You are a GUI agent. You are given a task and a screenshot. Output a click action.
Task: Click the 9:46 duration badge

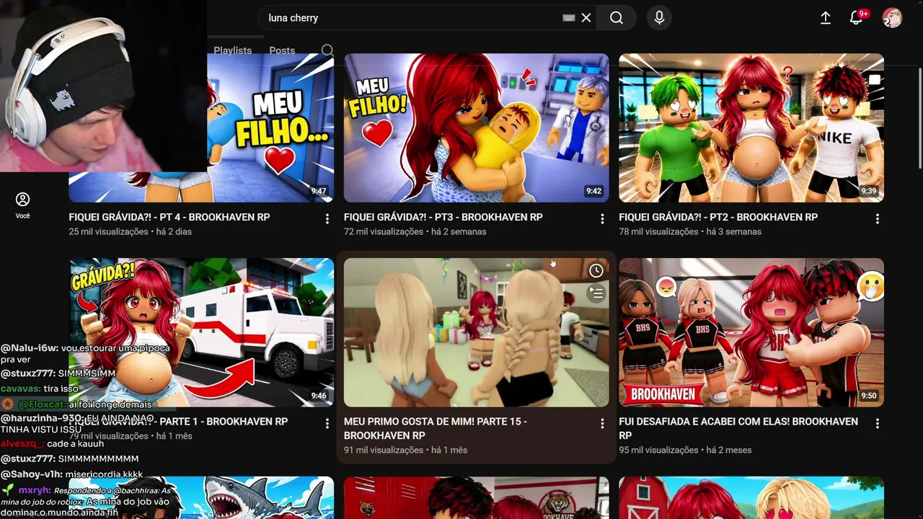point(318,396)
